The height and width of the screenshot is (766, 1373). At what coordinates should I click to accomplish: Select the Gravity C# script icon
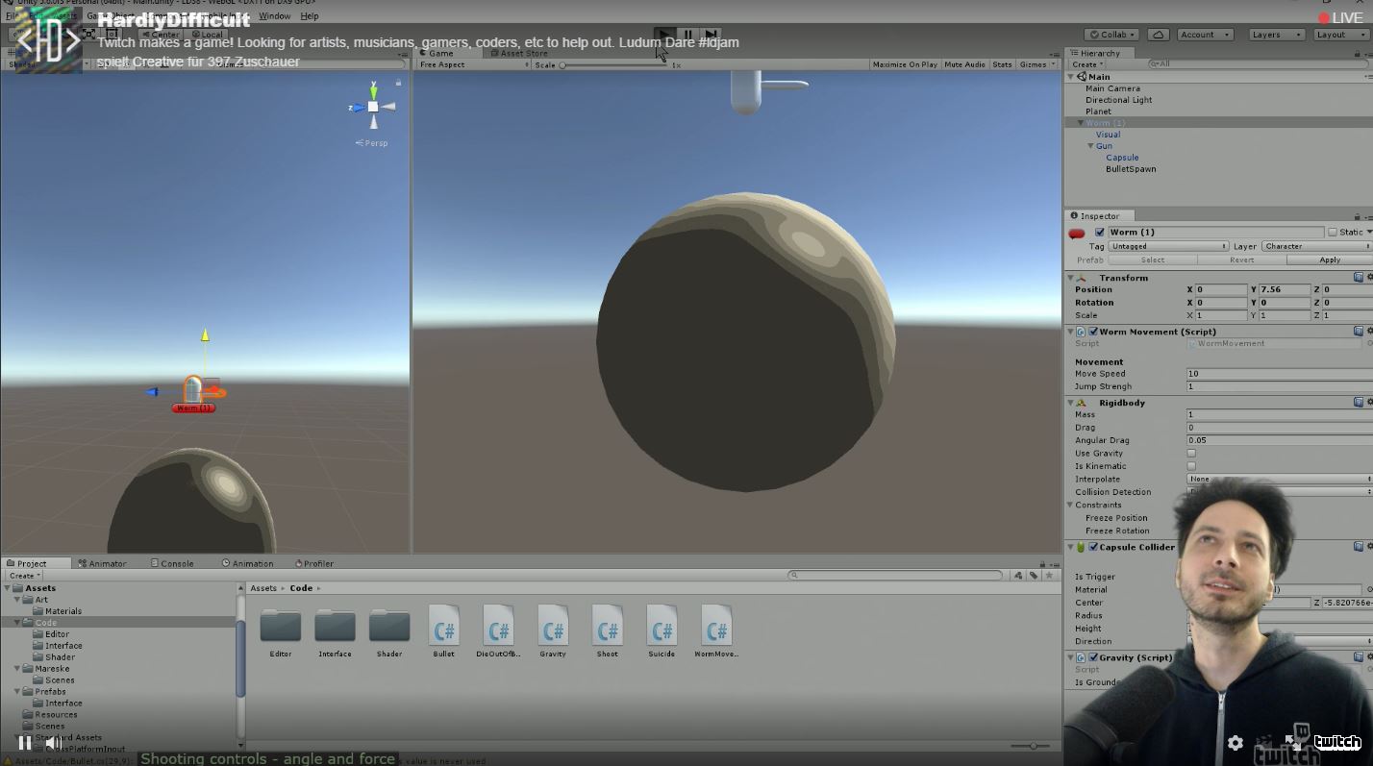(x=553, y=626)
